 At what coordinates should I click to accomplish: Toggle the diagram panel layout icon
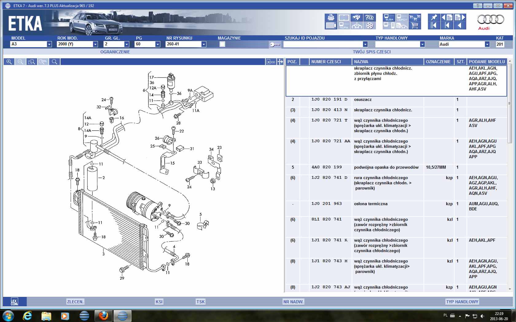pyautogui.click(x=271, y=62)
